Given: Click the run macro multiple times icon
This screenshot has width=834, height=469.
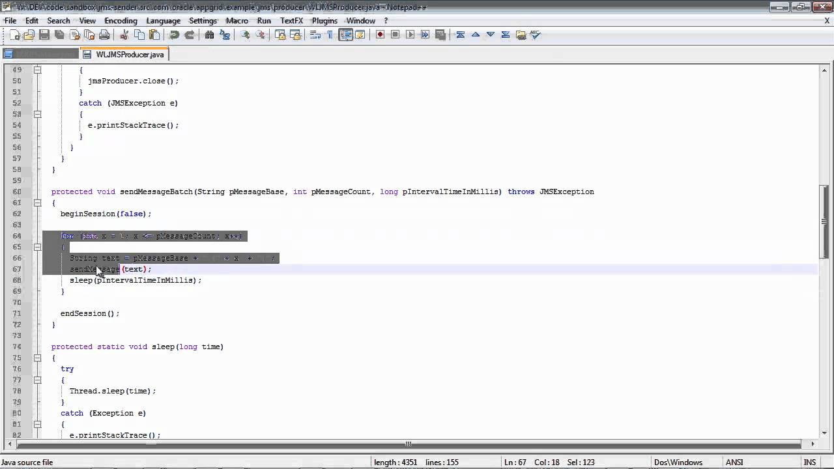Looking at the screenshot, I should click(x=425, y=35).
